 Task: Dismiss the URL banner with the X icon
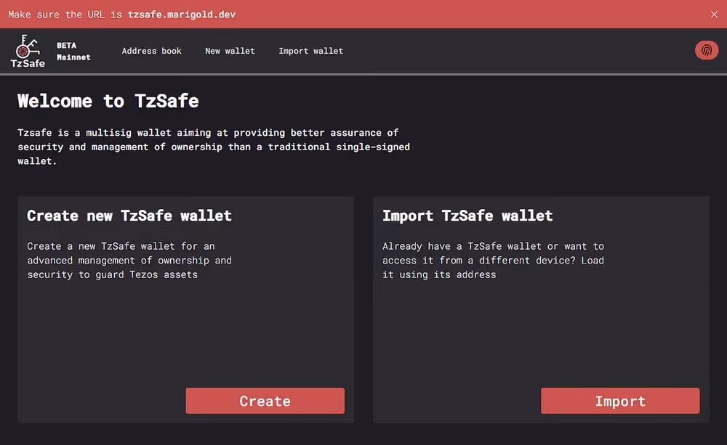click(713, 13)
